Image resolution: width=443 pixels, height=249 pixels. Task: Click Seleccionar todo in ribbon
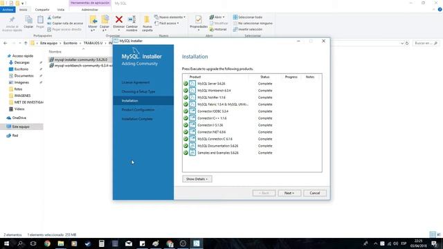[x=248, y=17]
